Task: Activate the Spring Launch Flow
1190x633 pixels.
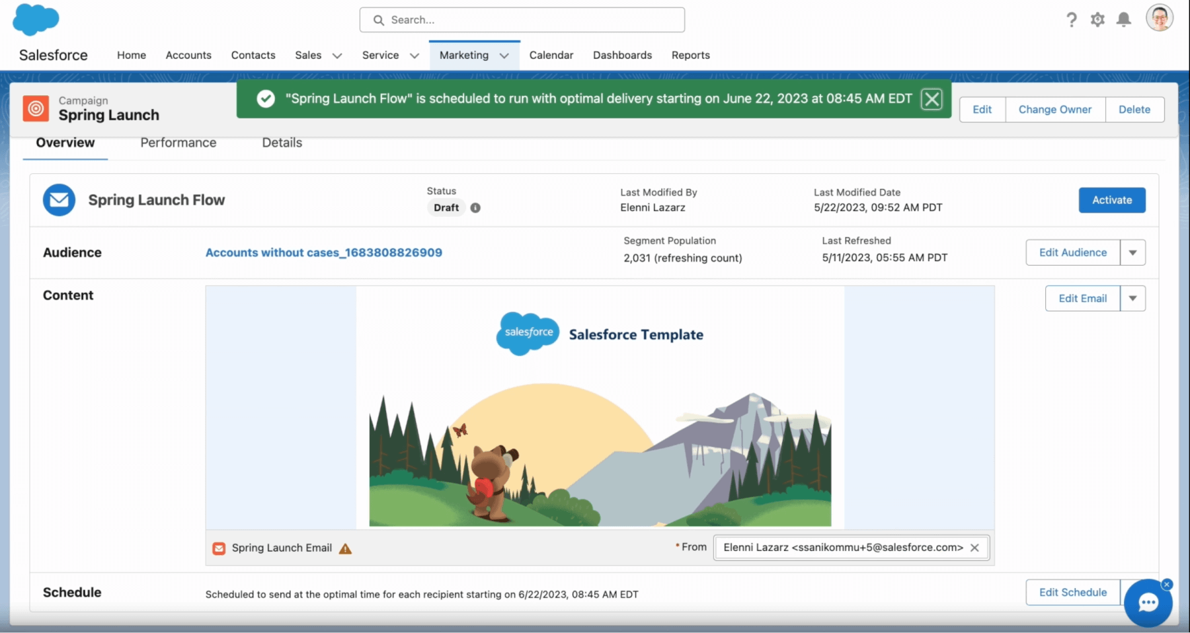Action: click(x=1112, y=200)
